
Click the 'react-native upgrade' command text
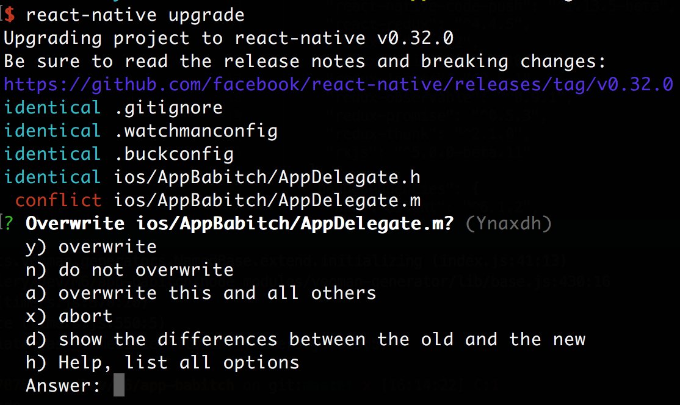135,15
